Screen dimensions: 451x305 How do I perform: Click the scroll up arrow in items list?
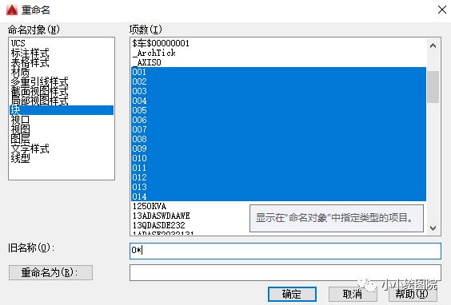point(433,46)
